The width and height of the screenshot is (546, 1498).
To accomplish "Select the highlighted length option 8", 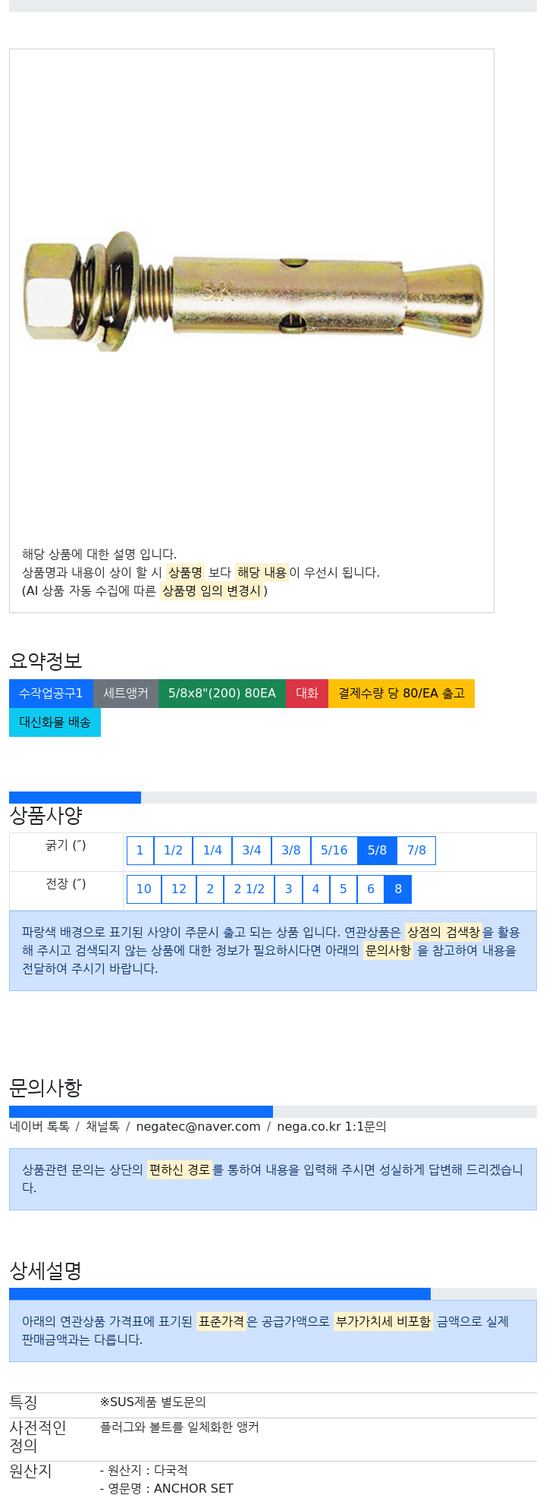I will pyautogui.click(x=398, y=889).
